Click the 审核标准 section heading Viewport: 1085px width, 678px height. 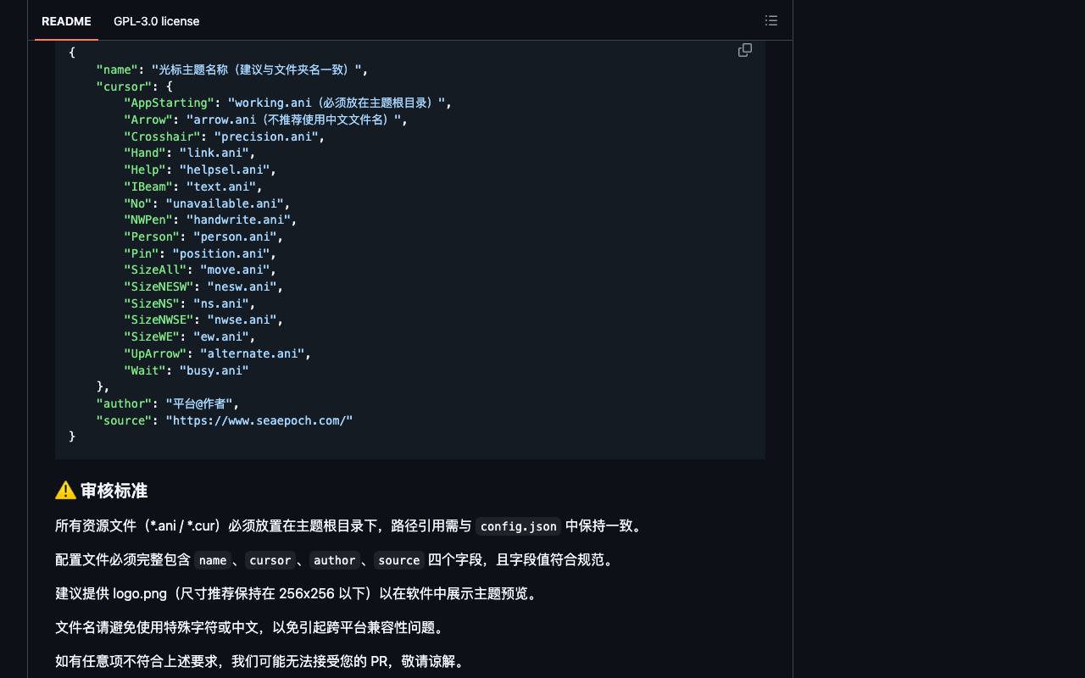tap(114, 491)
